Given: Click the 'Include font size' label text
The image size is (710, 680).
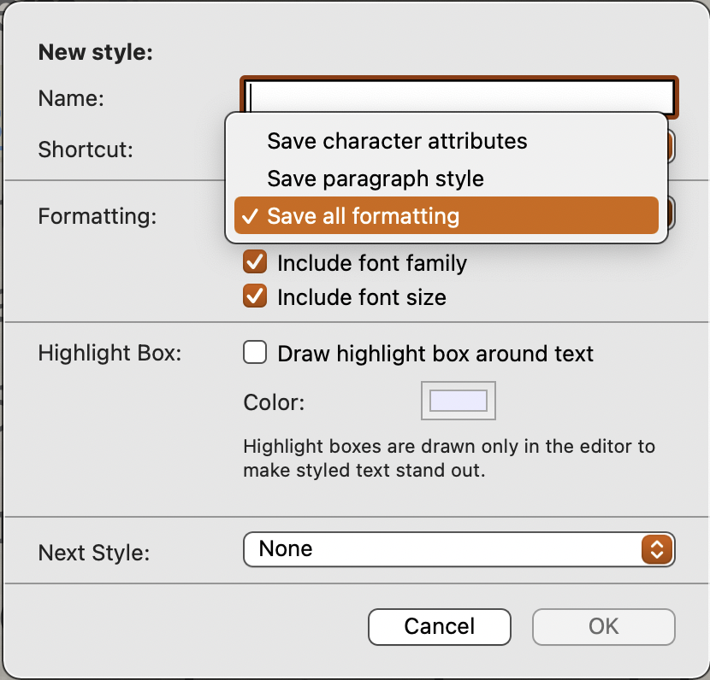Looking at the screenshot, I should (x=362, y=297).
